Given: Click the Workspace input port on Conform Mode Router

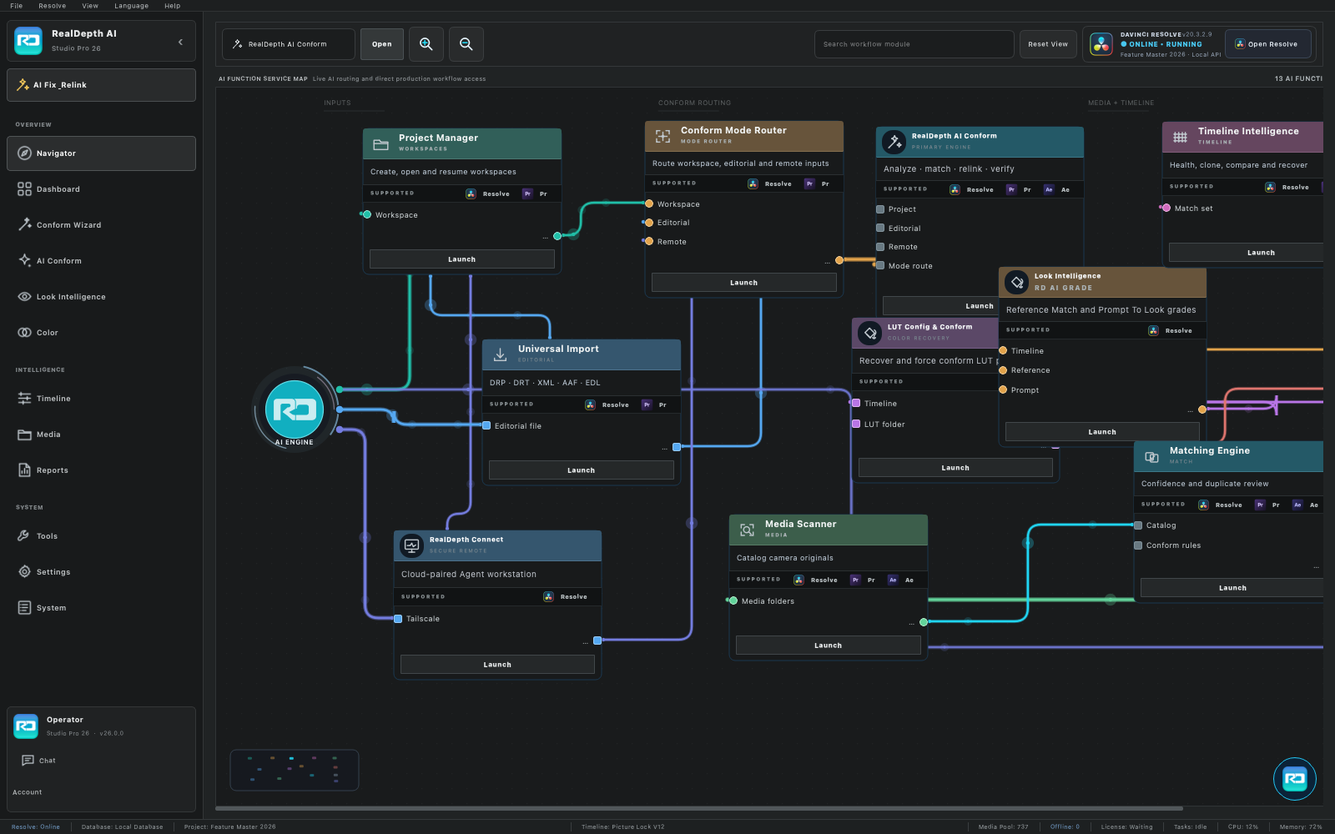Looking at the screenshot, I should [x=649, y=203].
